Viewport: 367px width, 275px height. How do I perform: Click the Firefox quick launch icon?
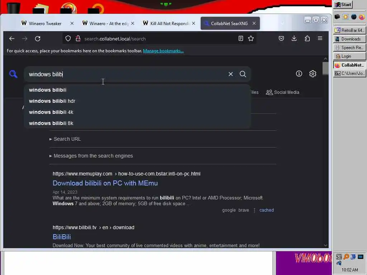pyautogui.click(x=362, y=17)
